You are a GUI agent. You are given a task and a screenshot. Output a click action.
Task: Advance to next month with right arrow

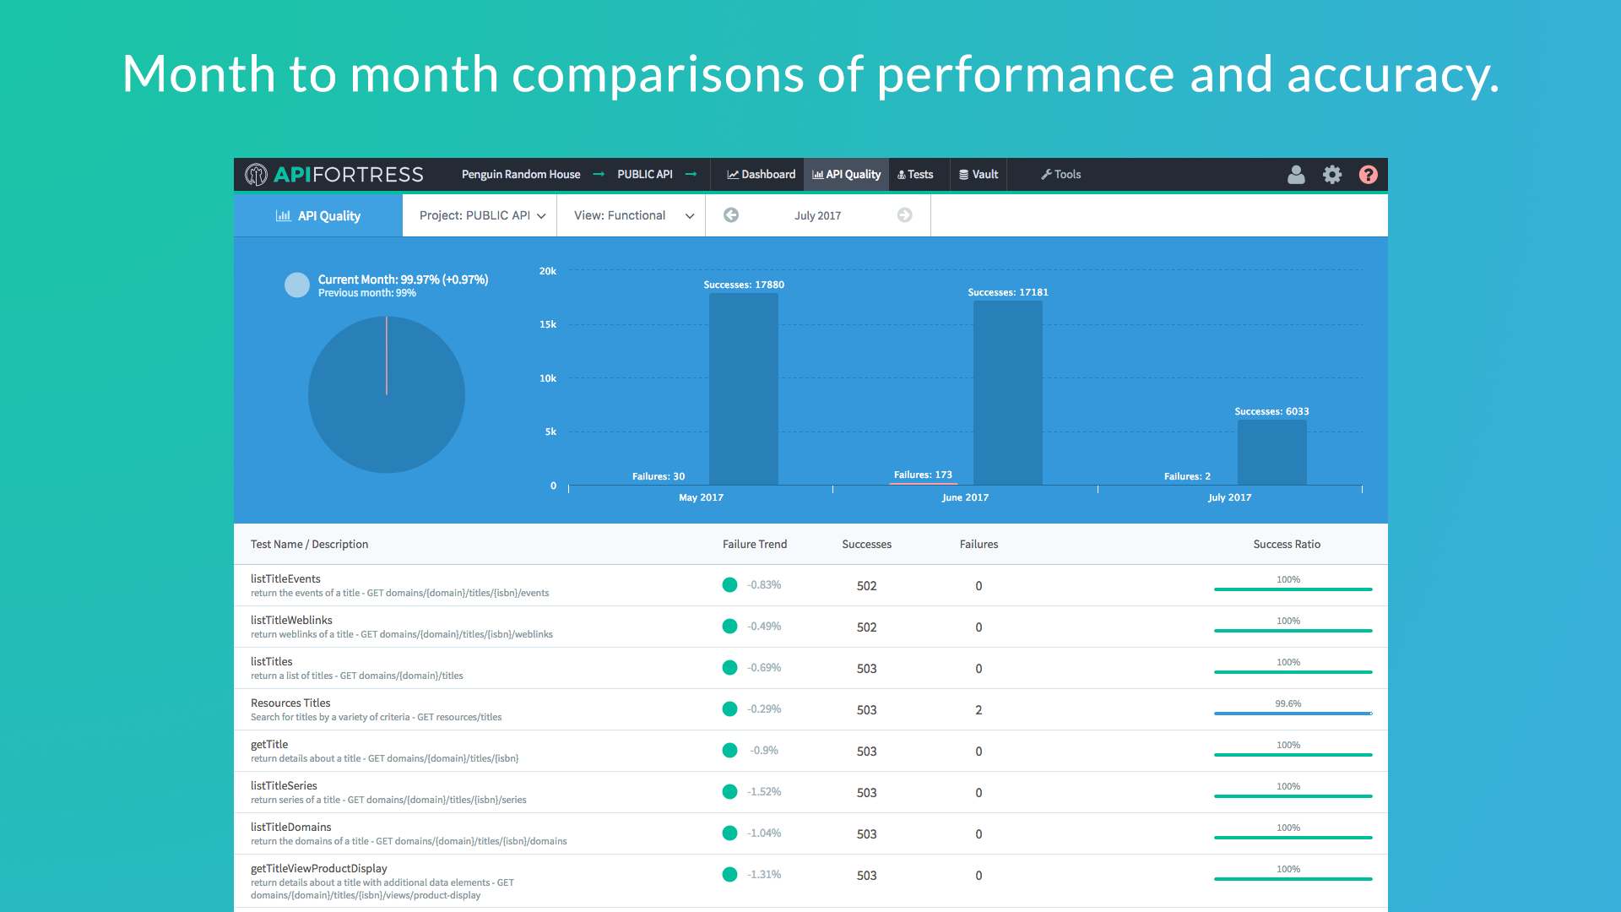click(x=904, y=215)
